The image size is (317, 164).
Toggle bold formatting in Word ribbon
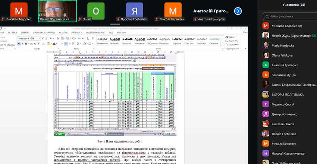click(x=19, y=44)
